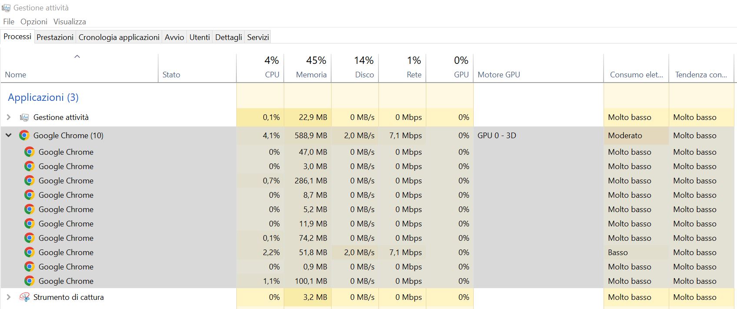Image resolution: width=737 pixels, height=309 pixels.
Task: Click Chrome icon of 51,8 MB process
Action: click(29, 253)
